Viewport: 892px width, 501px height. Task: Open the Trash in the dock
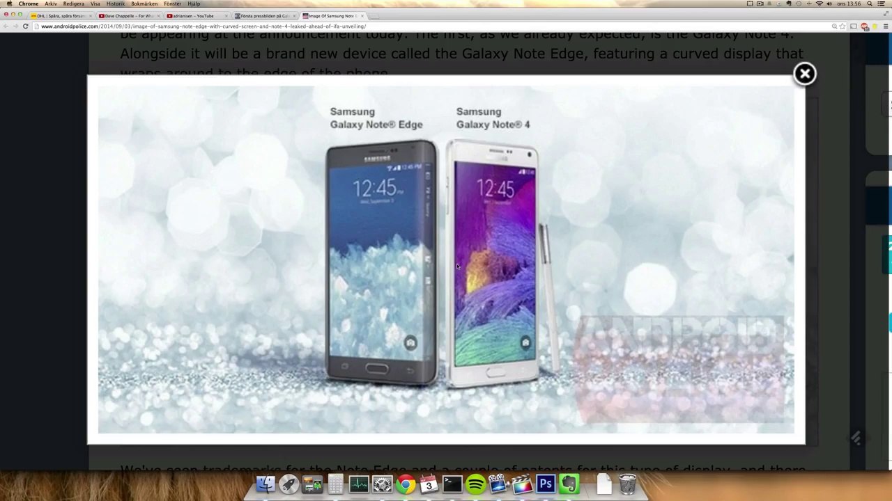tap(627, 484)
